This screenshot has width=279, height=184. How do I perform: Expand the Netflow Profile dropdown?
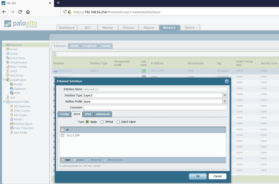(x=225, y=101)
